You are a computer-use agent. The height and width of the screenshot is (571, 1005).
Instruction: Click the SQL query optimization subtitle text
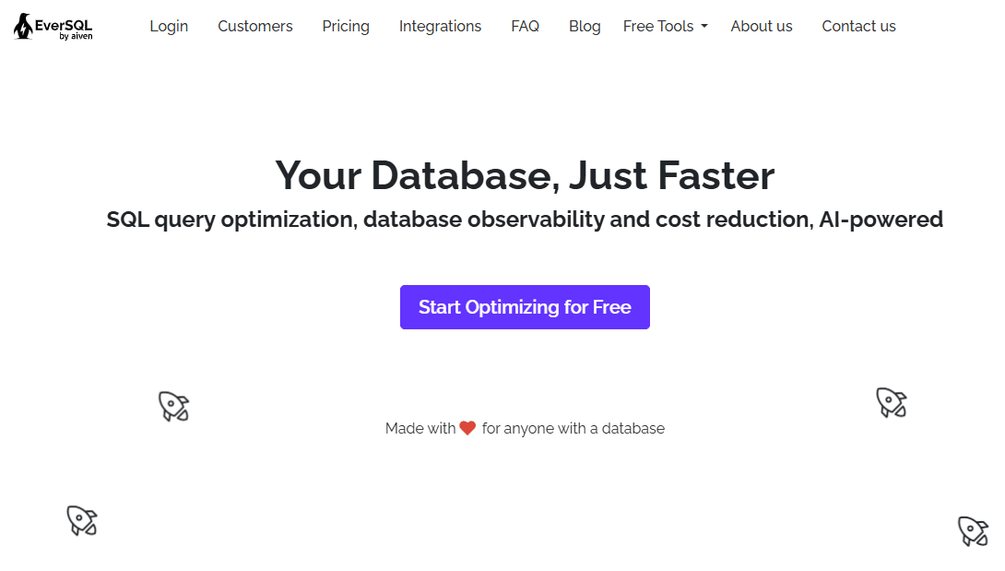(525, 220)
